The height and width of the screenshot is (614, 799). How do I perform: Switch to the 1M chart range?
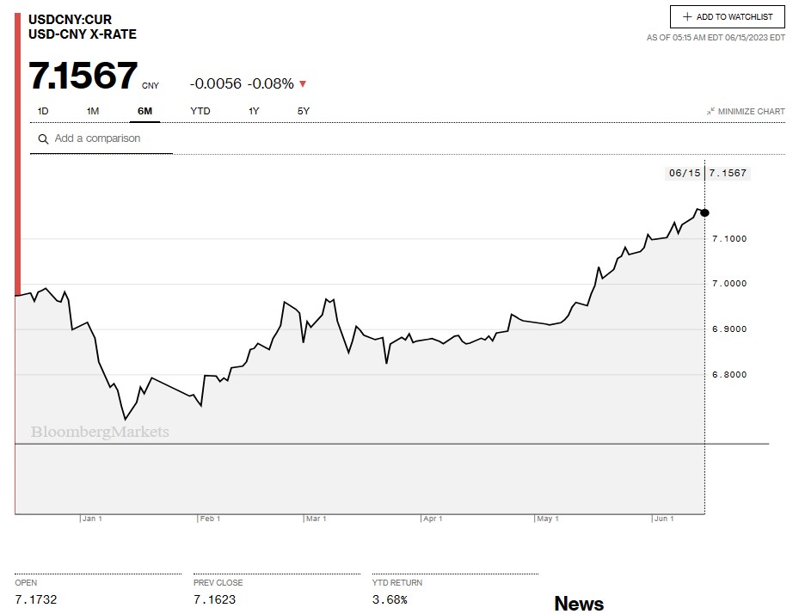point(93,111)
